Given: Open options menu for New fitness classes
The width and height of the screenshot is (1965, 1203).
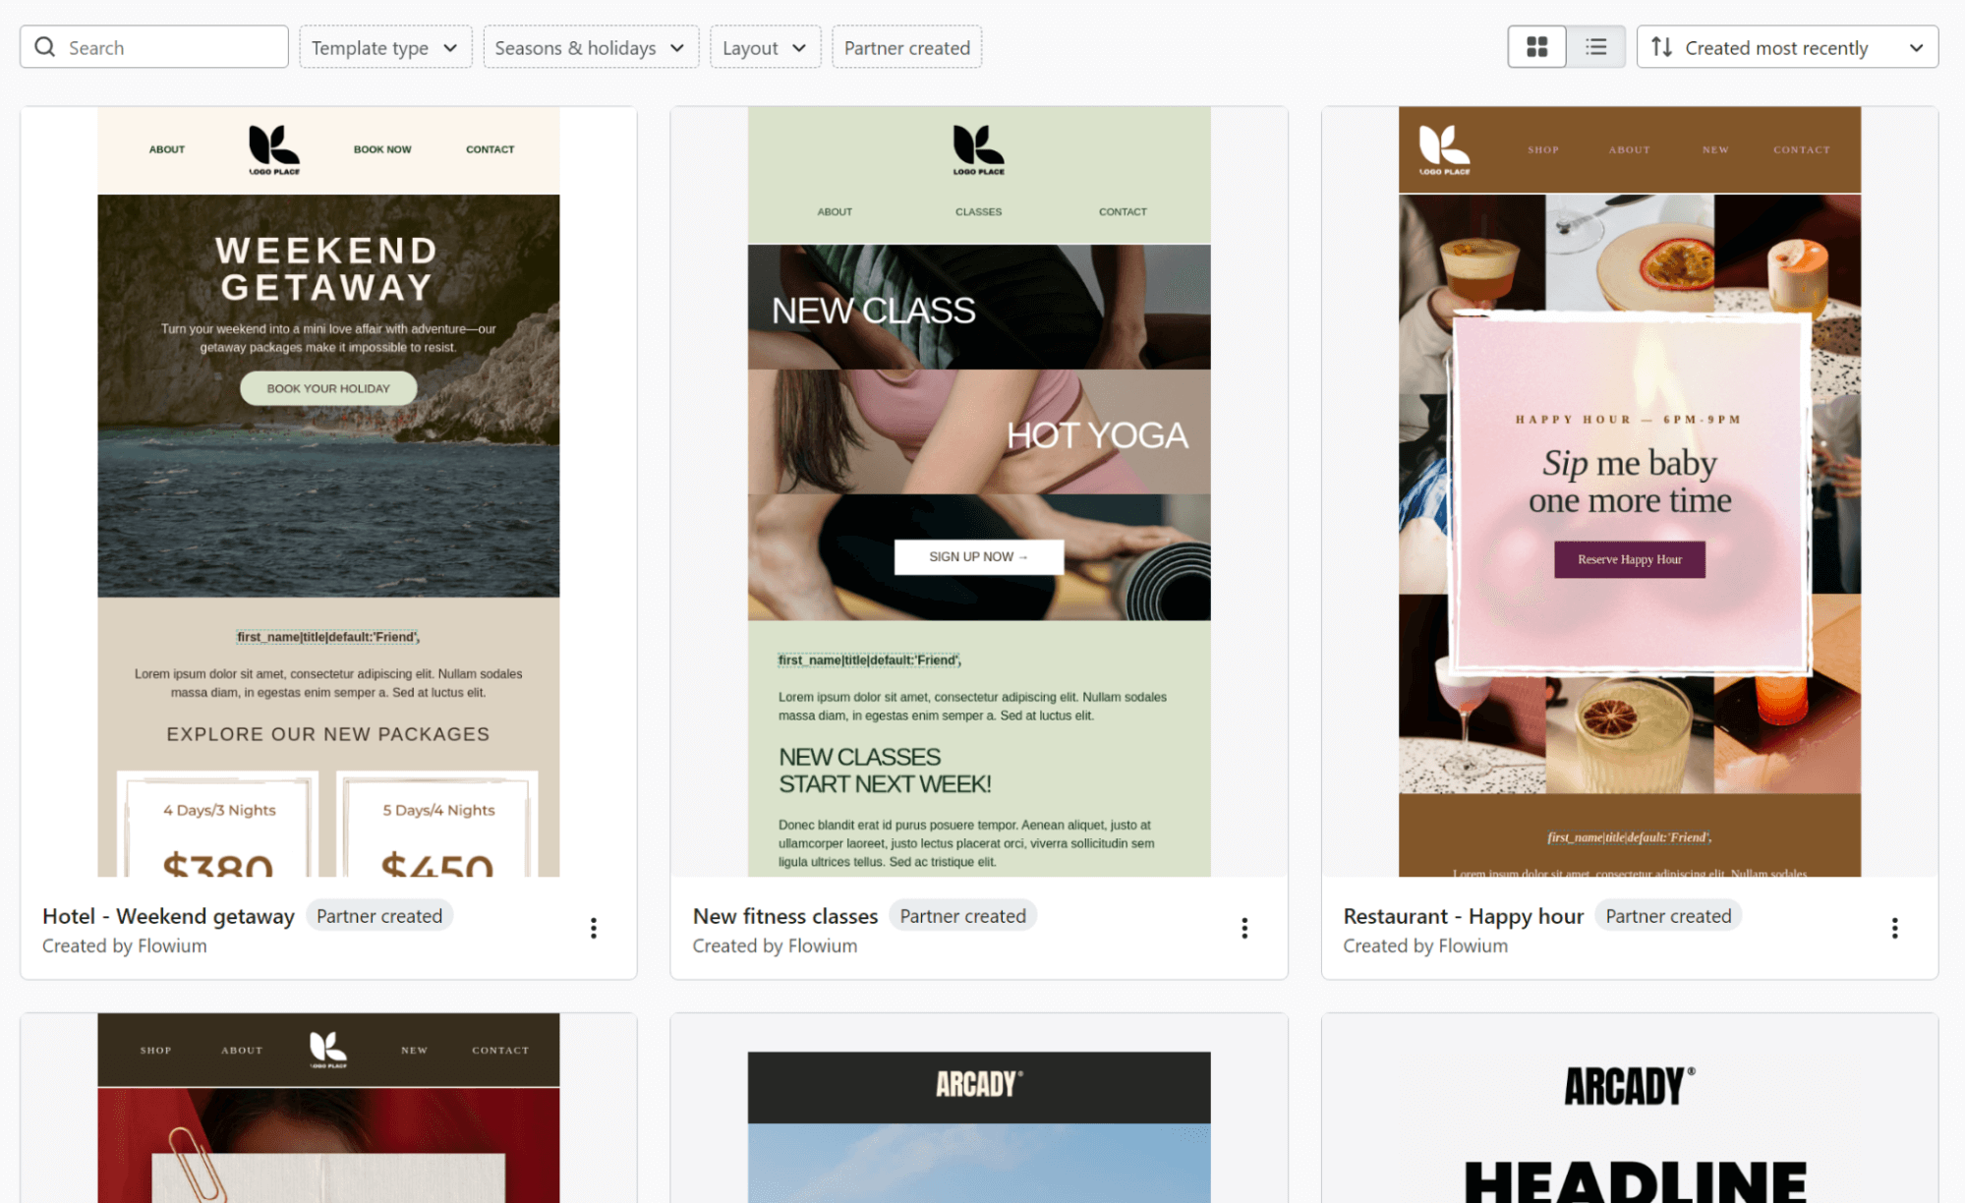Looking at the screenshot, I should pyautogui.click(x=1243, y=928).
